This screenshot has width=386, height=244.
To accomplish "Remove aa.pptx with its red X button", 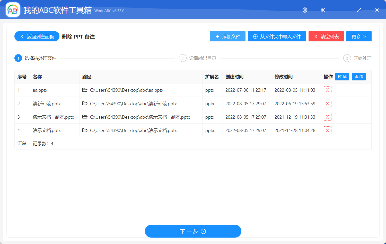I will (327, 90).
